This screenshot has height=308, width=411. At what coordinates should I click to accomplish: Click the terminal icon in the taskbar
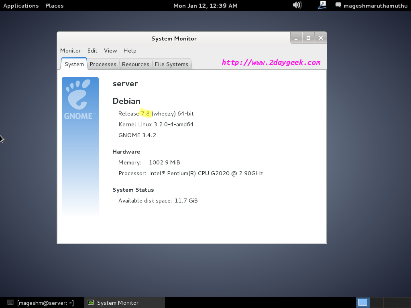11,303
